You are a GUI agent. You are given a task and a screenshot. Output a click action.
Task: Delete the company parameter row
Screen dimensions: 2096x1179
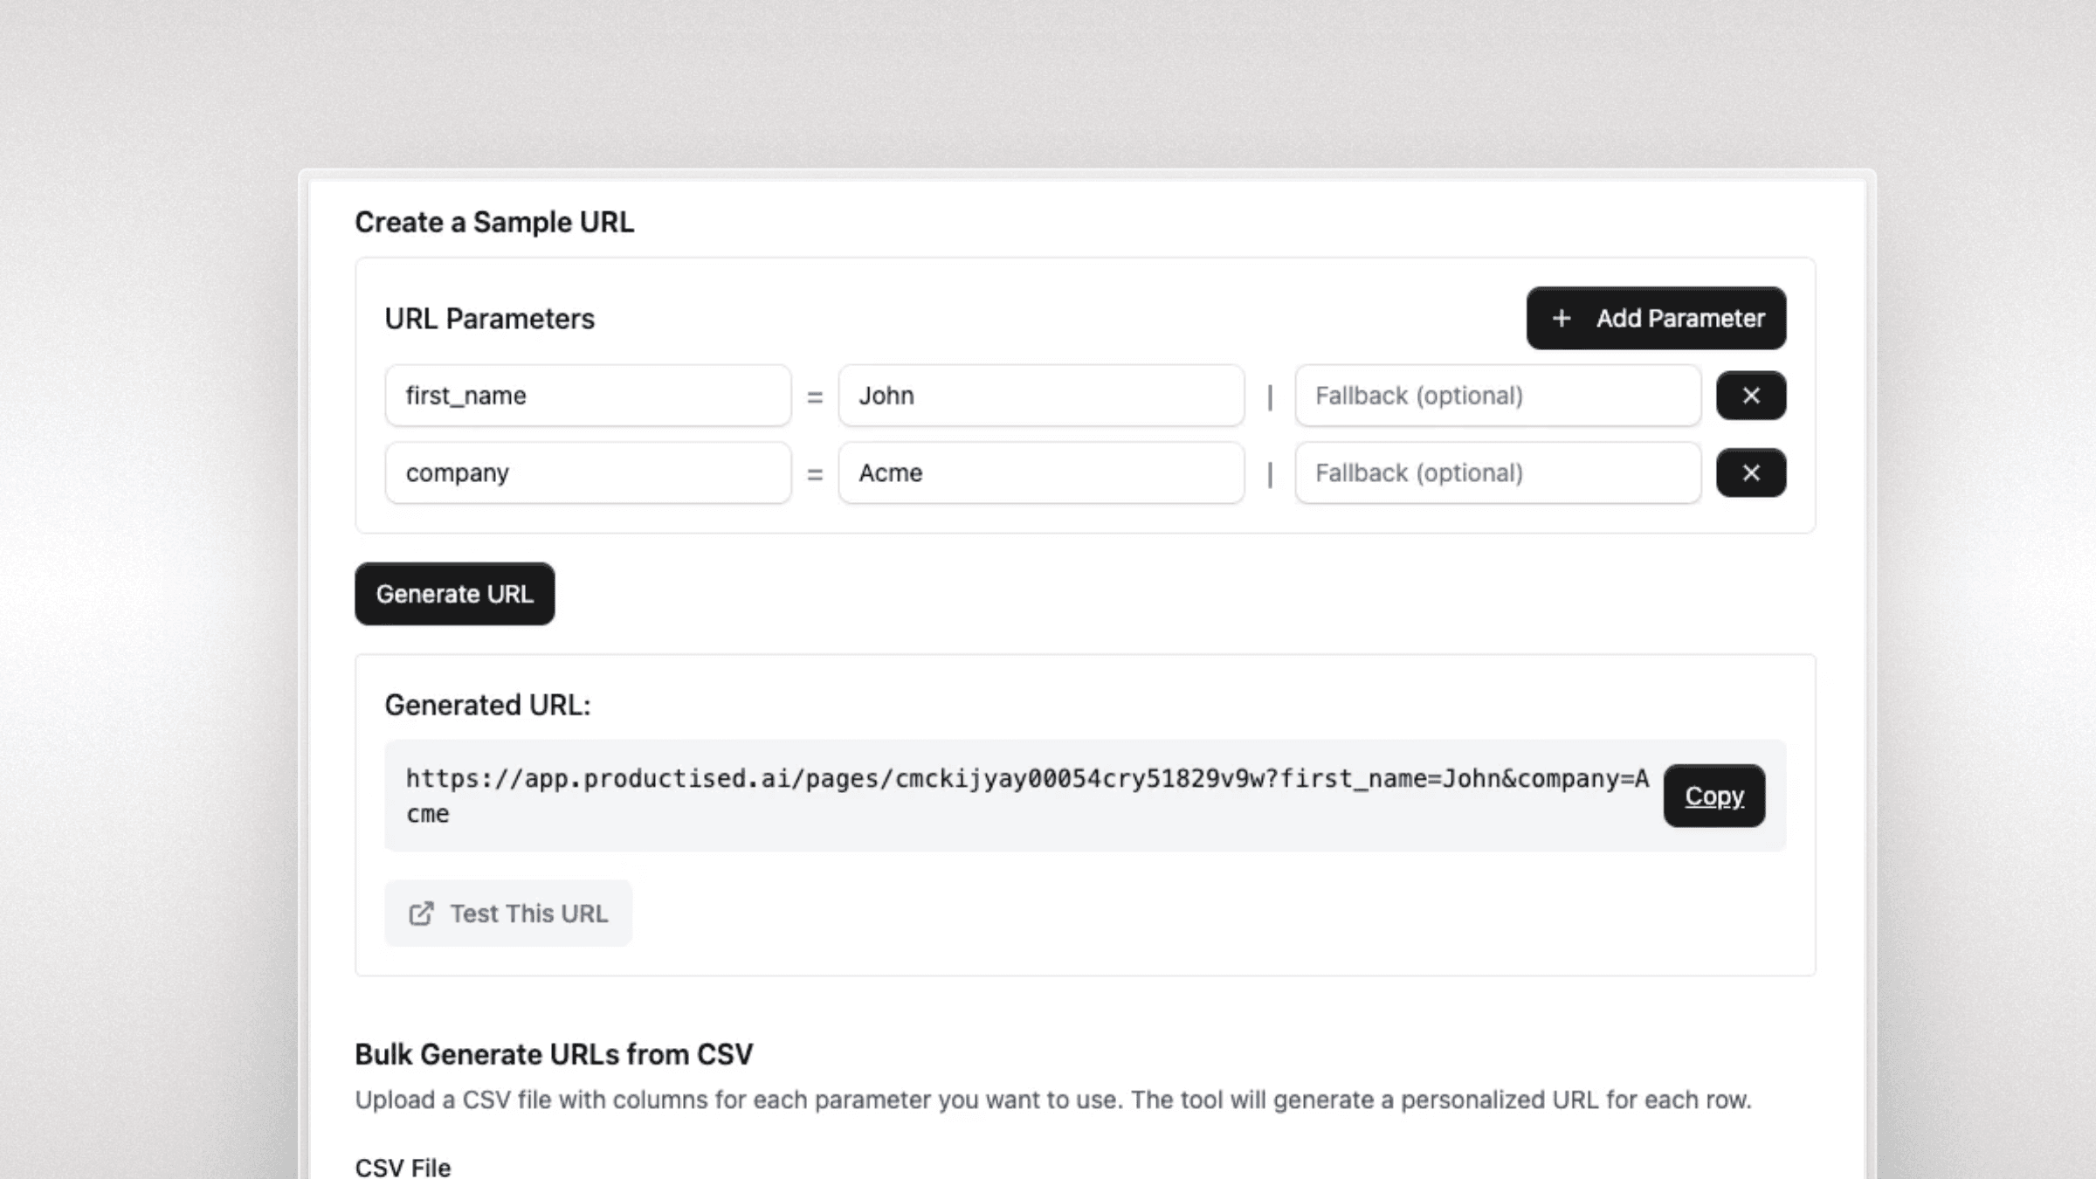pyautogui.click(x=1750, y=472)
